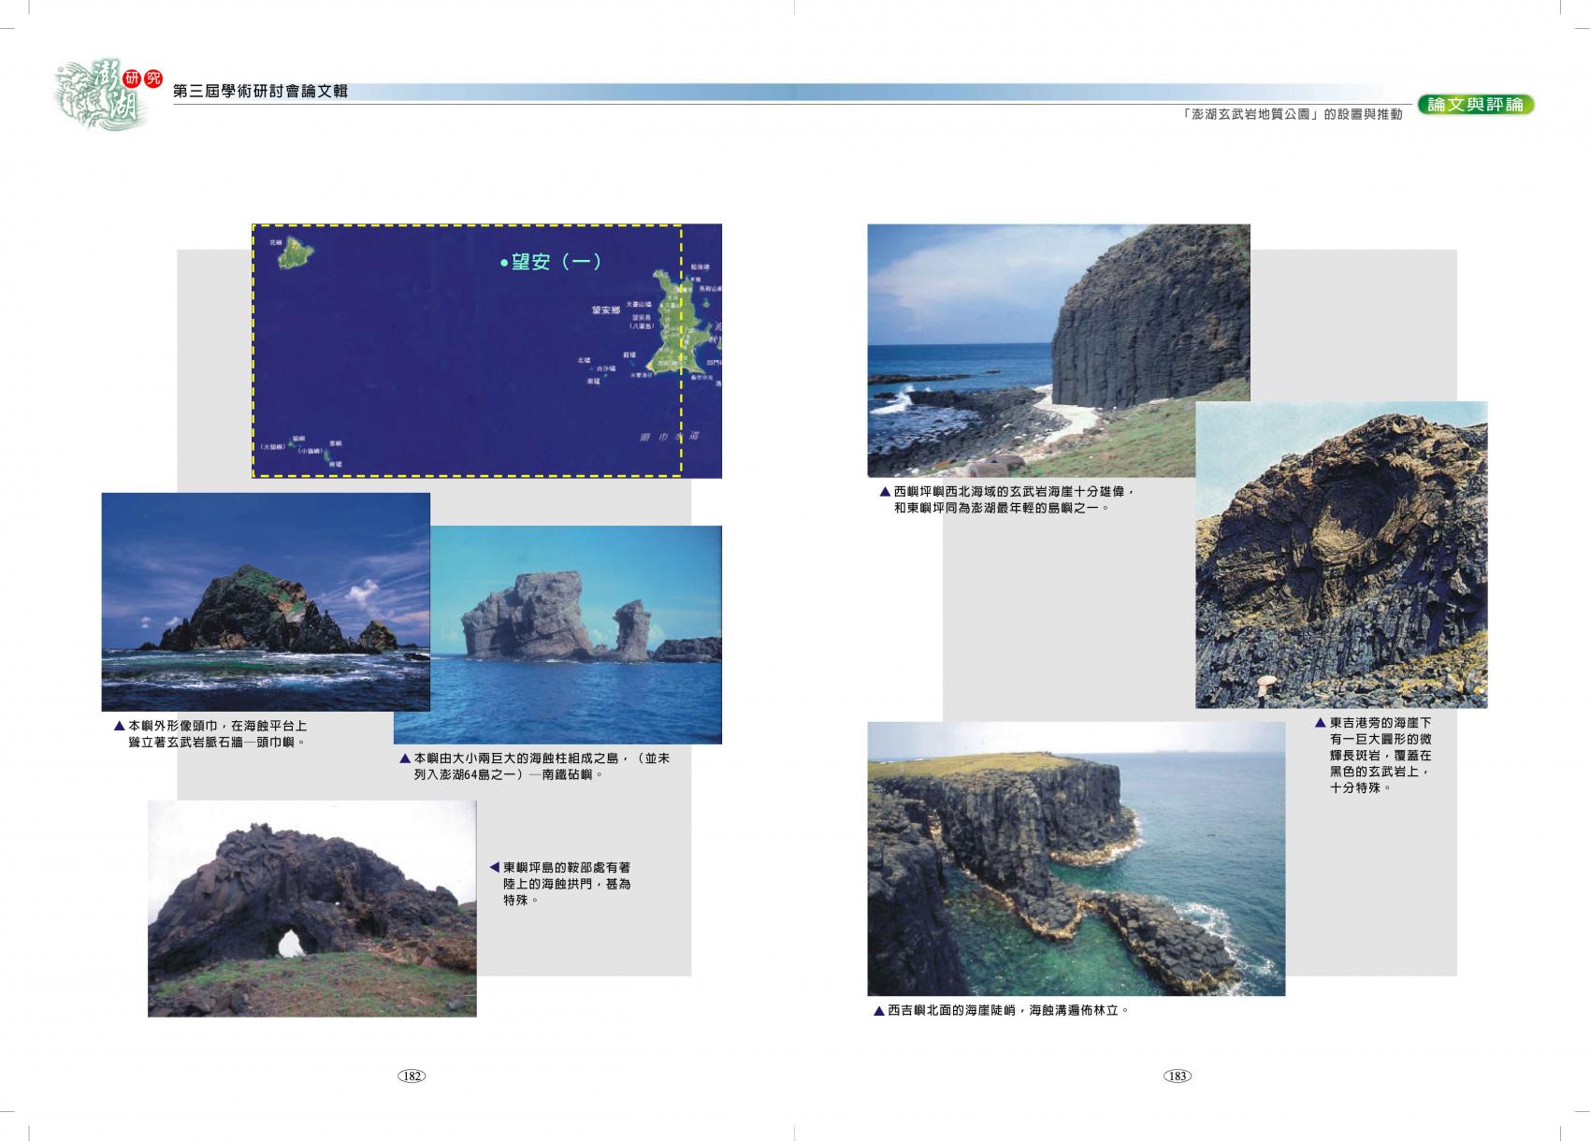Image resolution: width=1590 pixels, height=1141 pixels.
Task: Open the 東吉港 round rock formation photo
Action: (1340, 555)
